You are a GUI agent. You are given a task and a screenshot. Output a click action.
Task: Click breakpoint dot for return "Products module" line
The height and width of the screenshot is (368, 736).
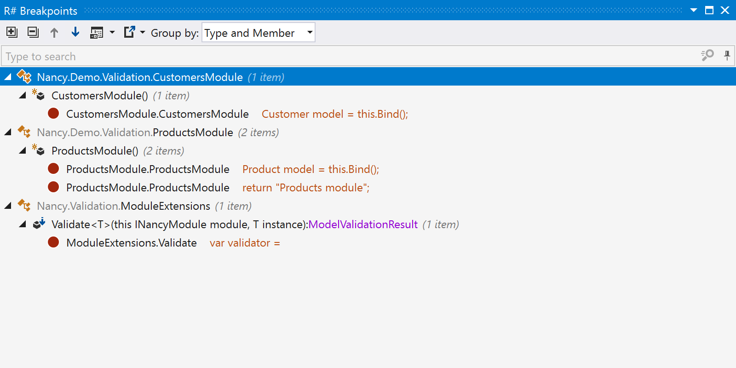[54, 187]
